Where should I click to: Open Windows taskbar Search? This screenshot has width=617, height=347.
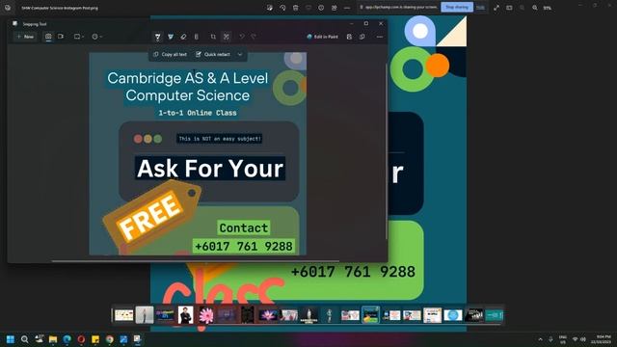point(24,339)
